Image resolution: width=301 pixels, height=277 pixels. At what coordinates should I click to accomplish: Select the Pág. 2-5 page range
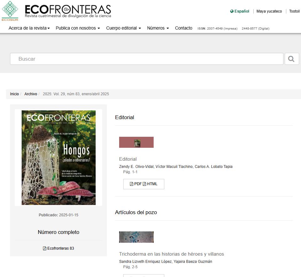coord(130,267)
